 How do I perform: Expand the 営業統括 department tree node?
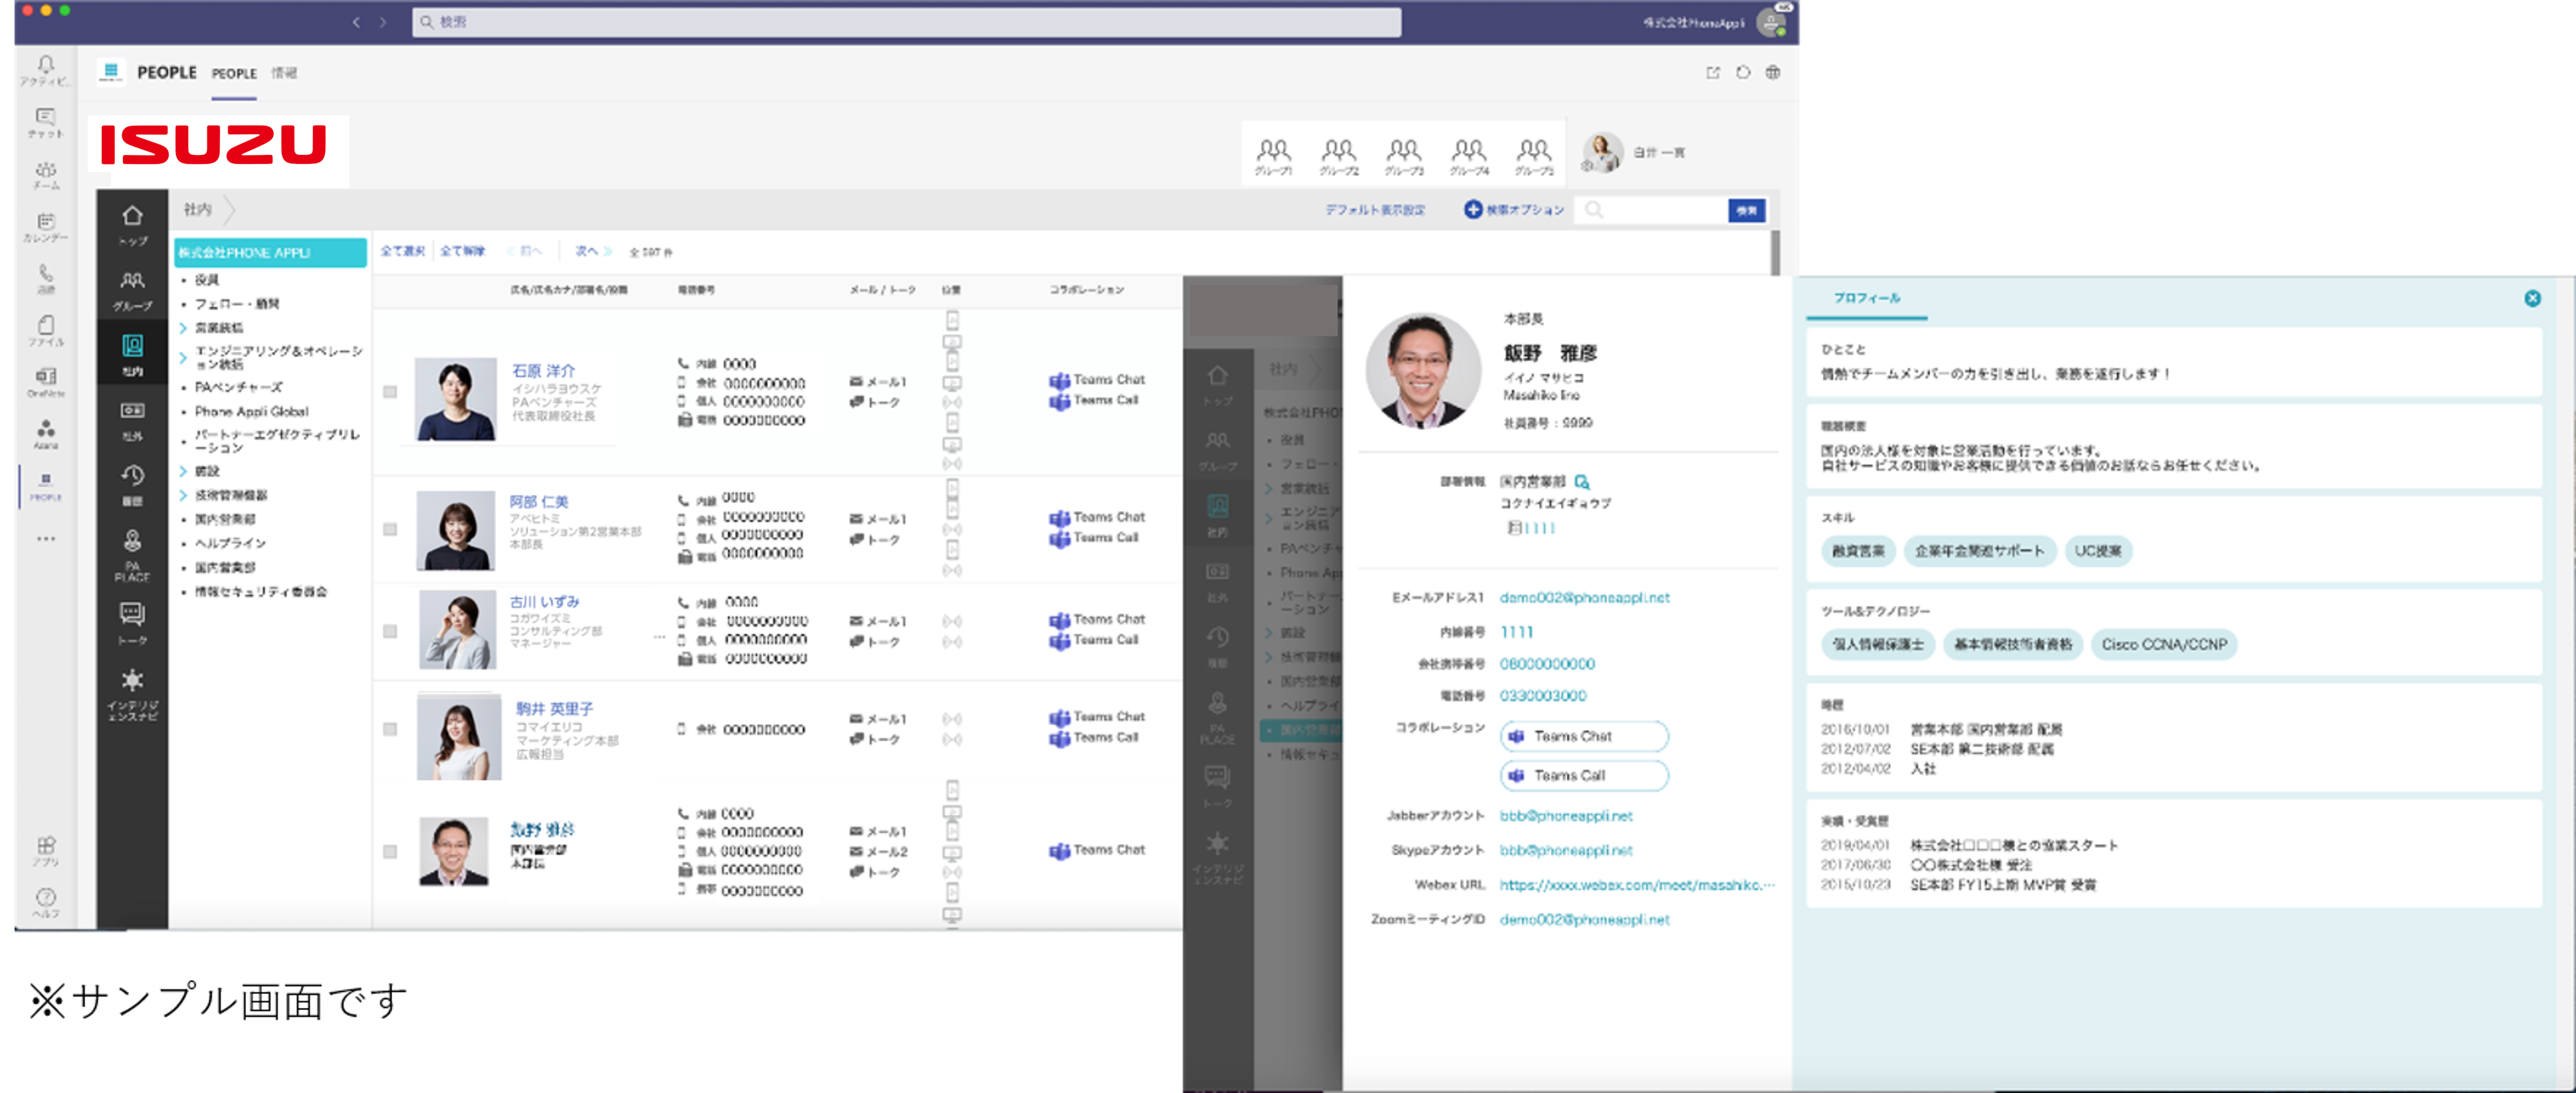(x=183, y=328)
